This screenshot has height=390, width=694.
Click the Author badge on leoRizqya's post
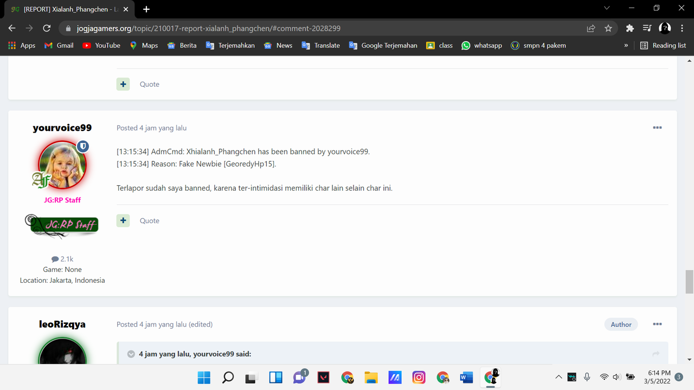click(x=621, y=324)
